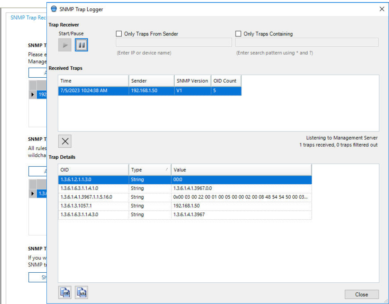Sort trap details by Type column
The height and width of the screenshot is (304, 389).
click(x=149, y=170)
